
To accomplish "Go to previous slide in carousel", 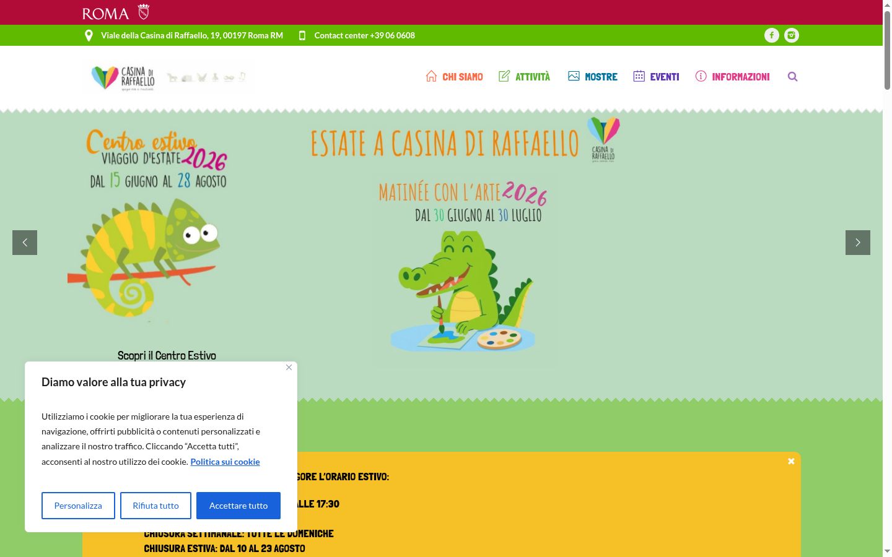I will 25,243.
